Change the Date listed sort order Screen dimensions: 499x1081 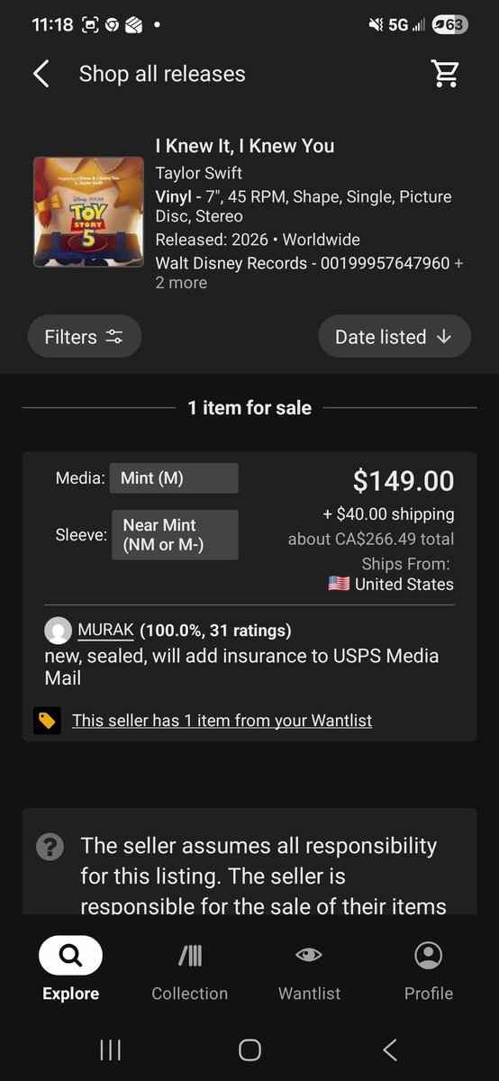coord(394,337)
